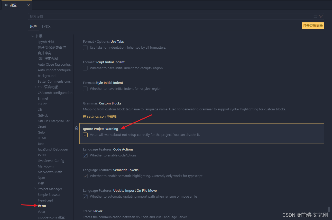Disable the Code Actions checkbox

coord(85,155)
